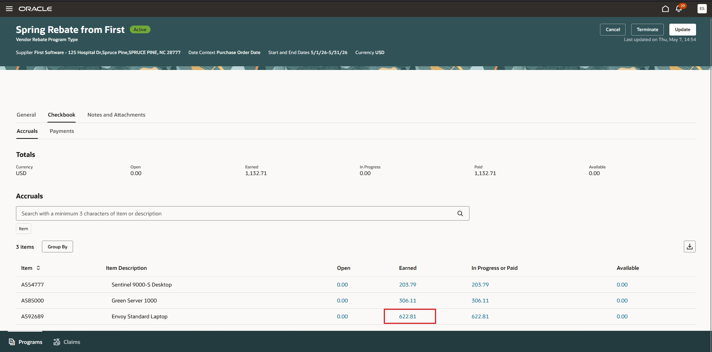712x352 pixels.
Task: Click the Vendor Rebate Program Type subtitle
Action: 47,40
